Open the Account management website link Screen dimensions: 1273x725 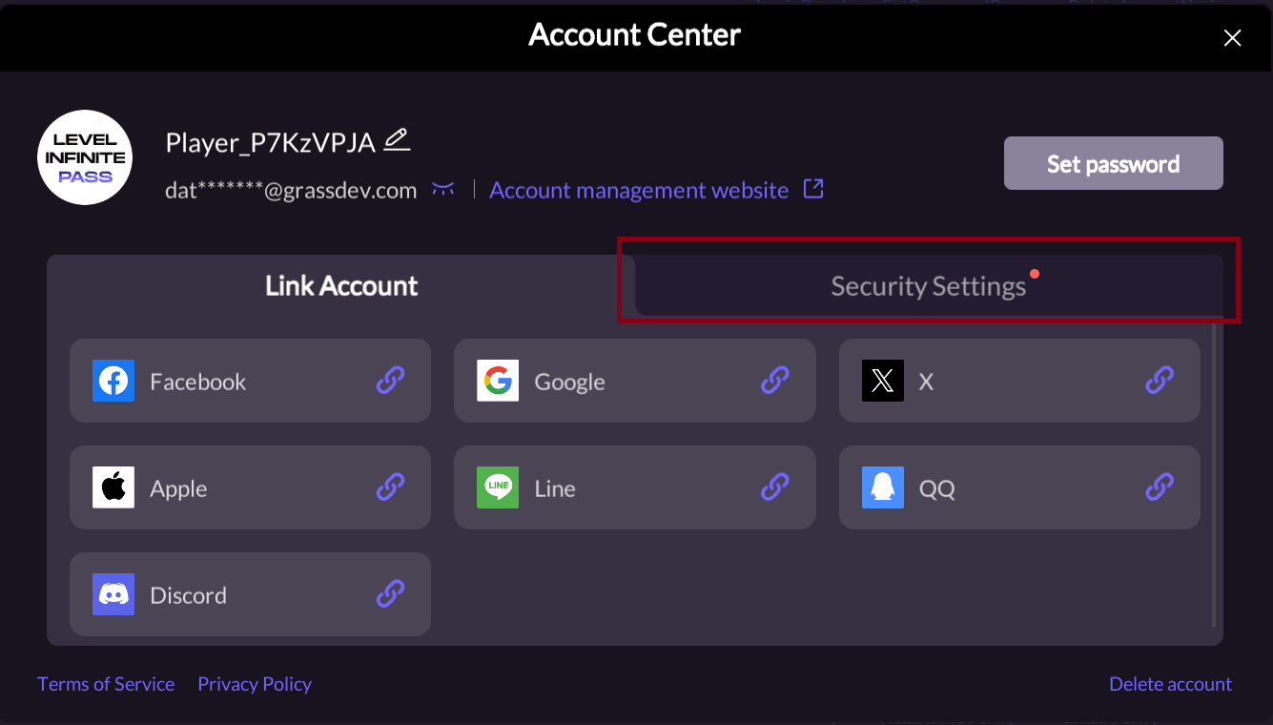[638, 190]
